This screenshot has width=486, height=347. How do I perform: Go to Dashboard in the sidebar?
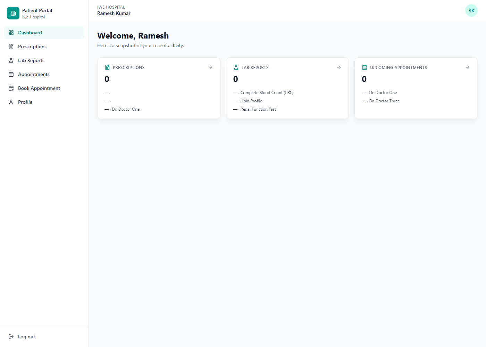[44, 33]
